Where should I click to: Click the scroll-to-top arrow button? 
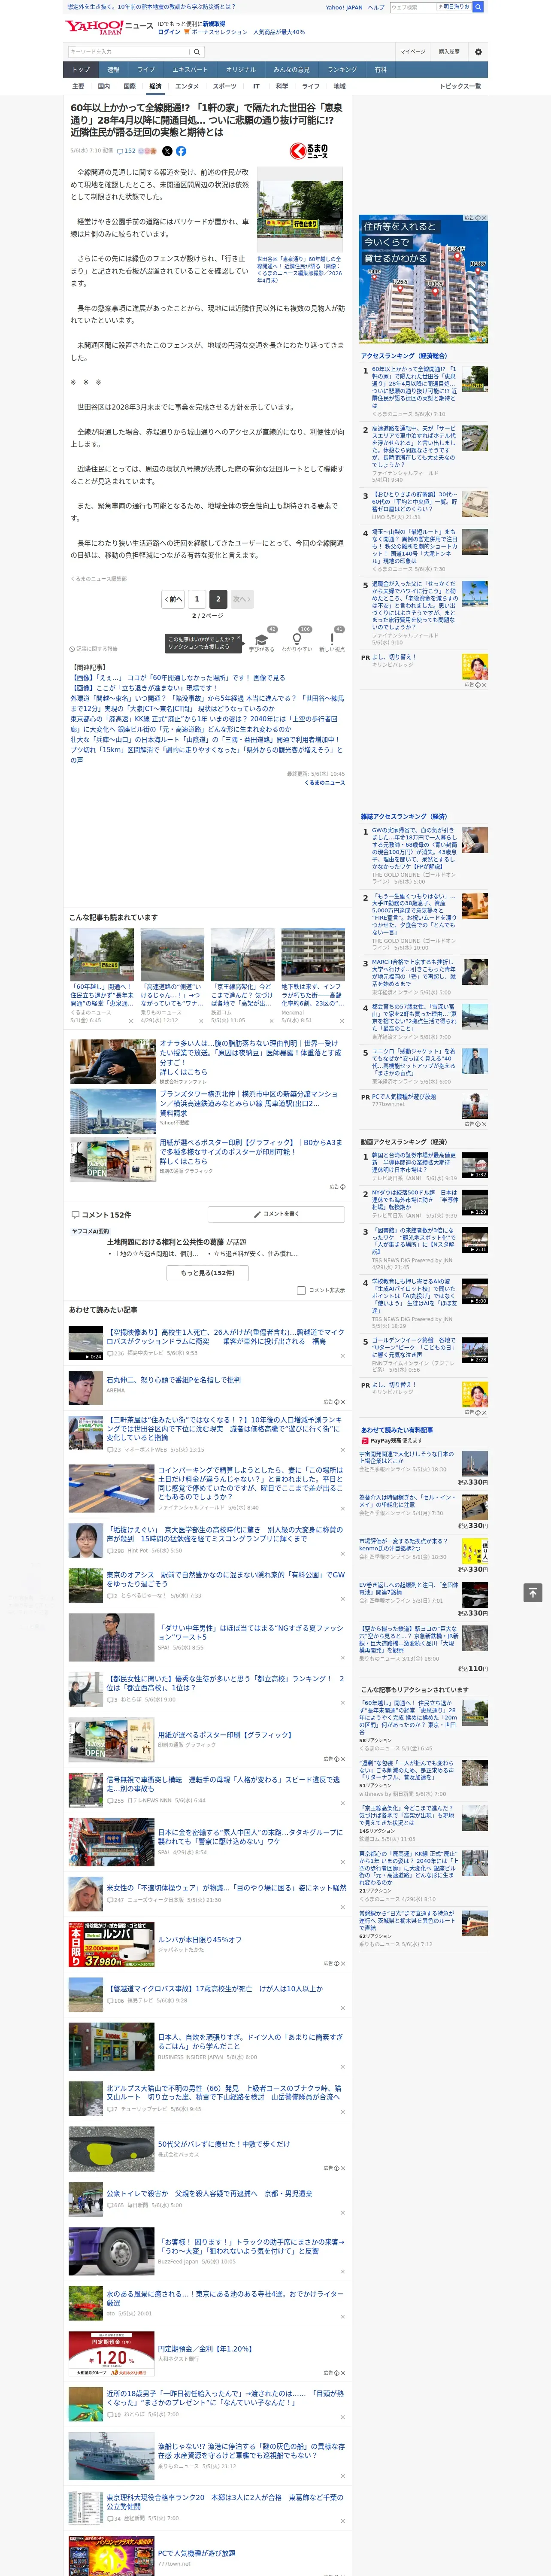click(533, 1593)
